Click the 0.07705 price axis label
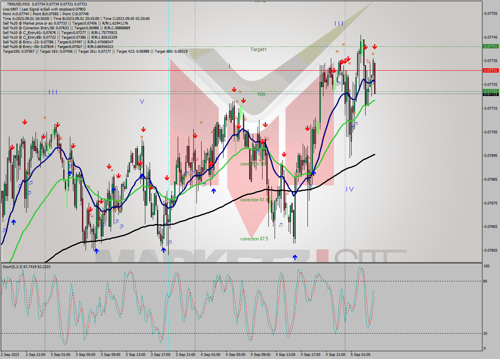 [x=490, y=132]
